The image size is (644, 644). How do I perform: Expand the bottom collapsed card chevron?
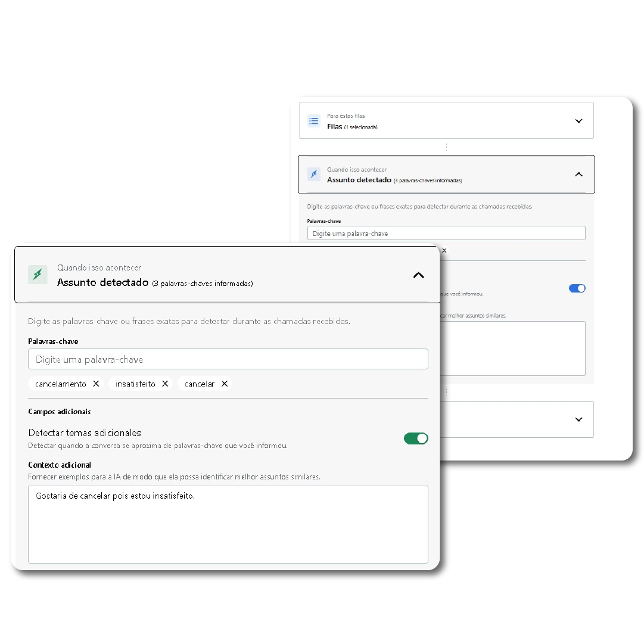(x=578, y=419)
